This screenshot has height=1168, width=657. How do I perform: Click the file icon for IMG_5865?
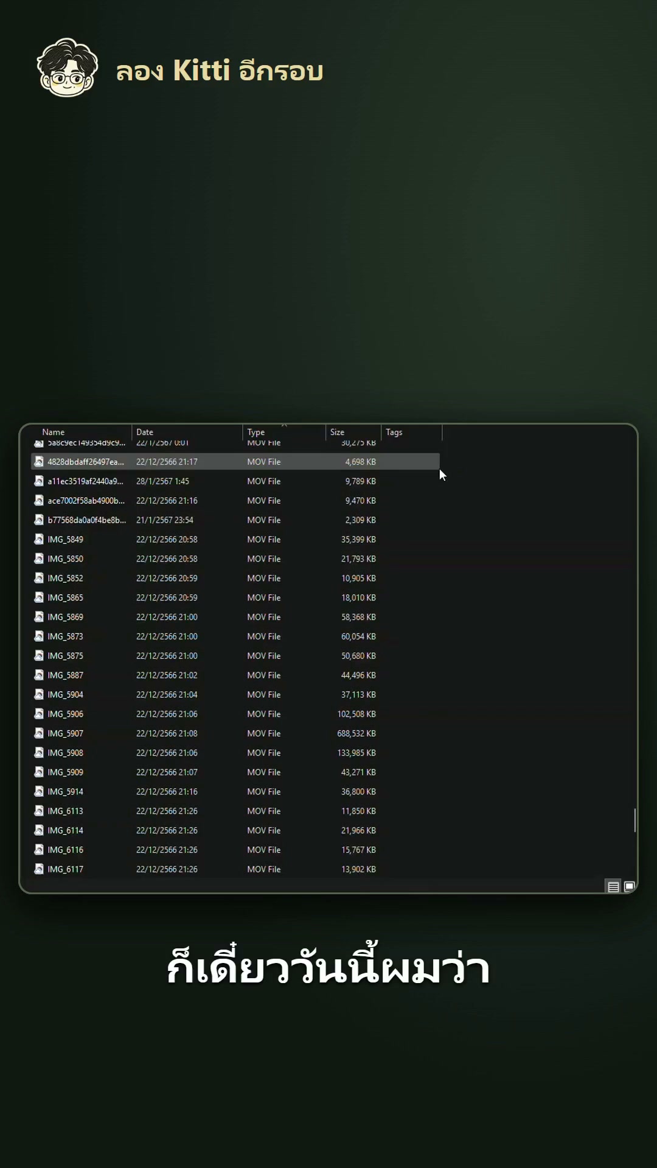click(x=39, y=597)
